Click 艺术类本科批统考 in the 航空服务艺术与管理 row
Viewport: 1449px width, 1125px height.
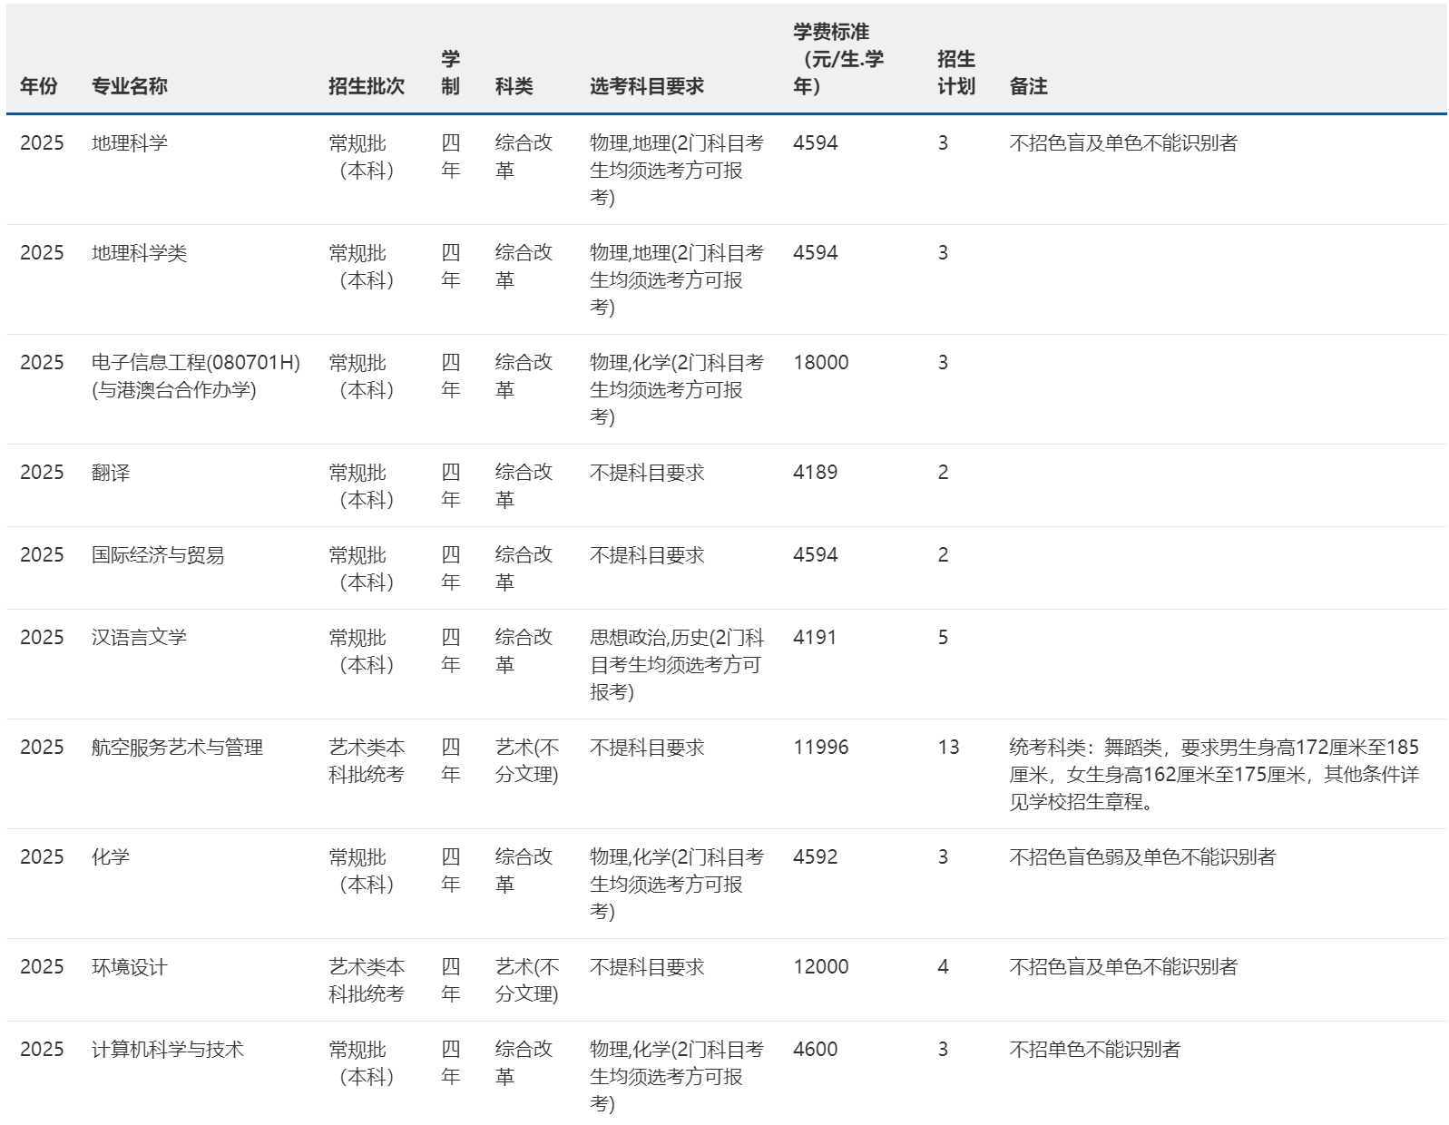[x=367, y=761]
